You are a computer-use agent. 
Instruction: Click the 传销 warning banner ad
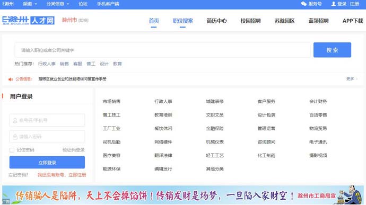(183, 195)
